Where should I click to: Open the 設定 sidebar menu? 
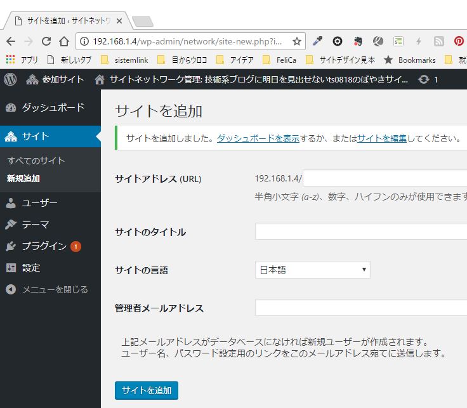[x=50, y=268]
